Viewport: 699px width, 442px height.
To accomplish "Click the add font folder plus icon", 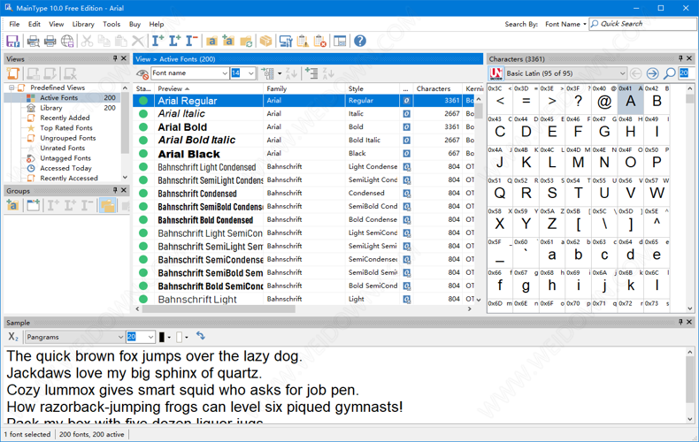I will (228, 41).
